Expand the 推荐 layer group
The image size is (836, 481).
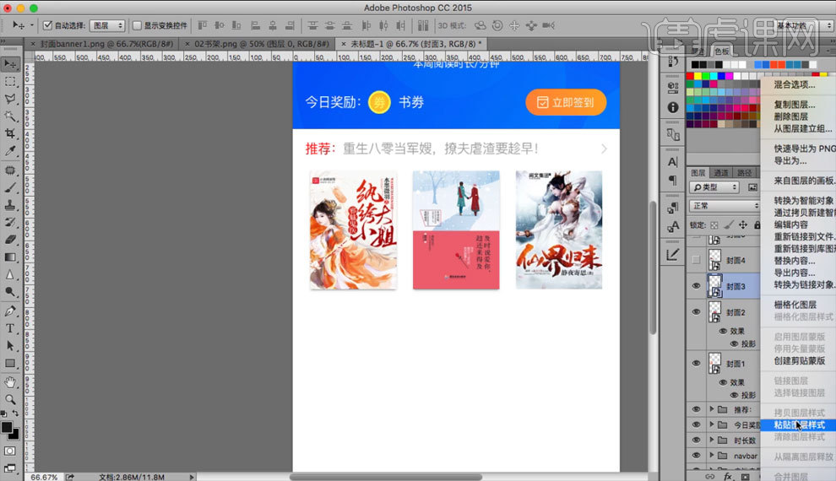(712, 409)
